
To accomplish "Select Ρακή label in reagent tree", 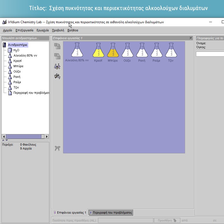I will click(x=17, y=77).
